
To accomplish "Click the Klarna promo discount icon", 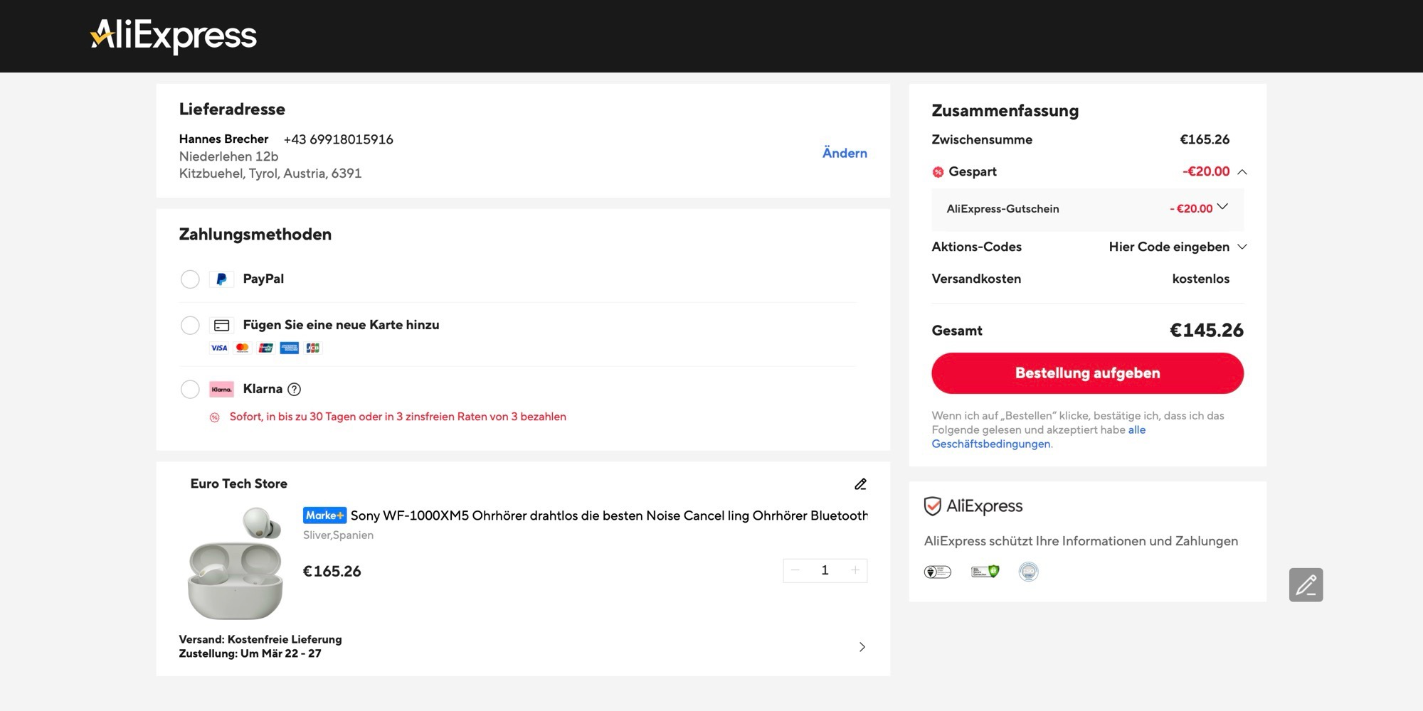I will 215,417.
